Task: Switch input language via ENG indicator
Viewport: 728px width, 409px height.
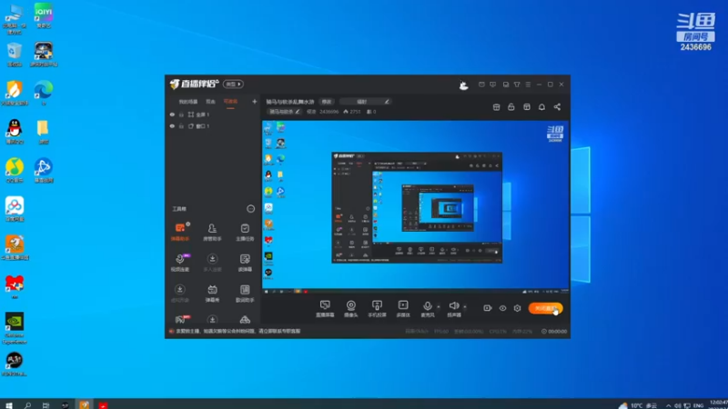Action: click(x=698, y=405)
